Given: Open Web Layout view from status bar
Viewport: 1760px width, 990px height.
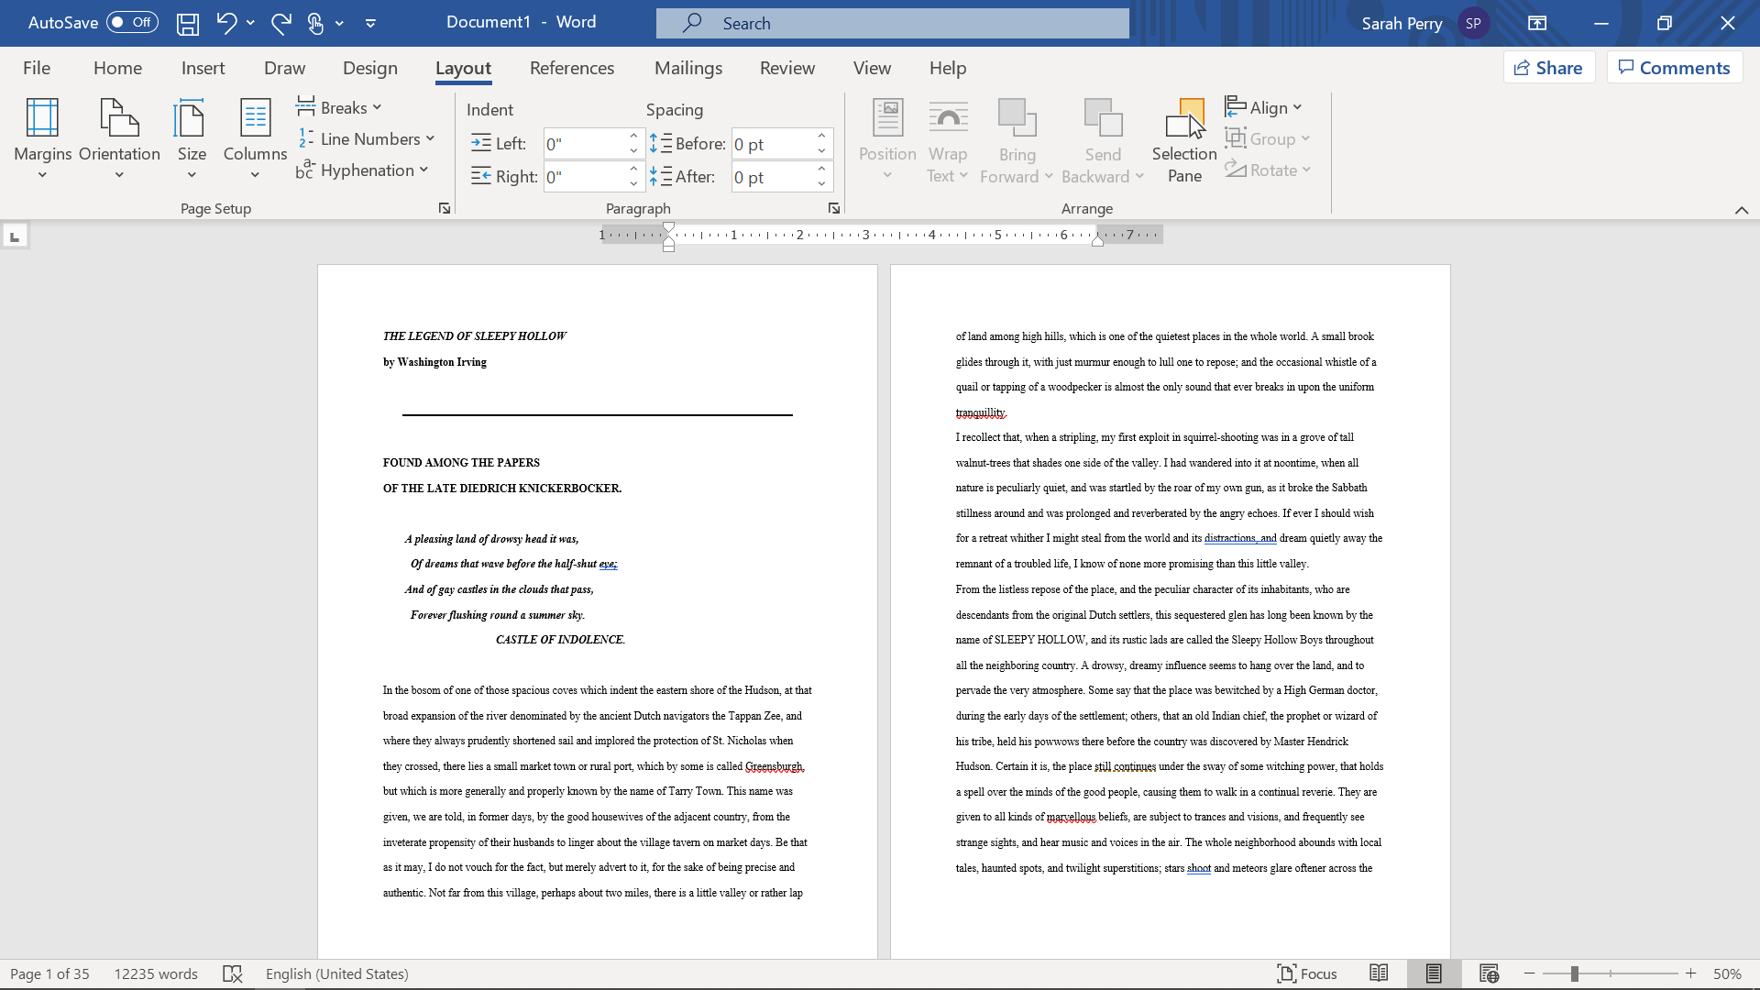Looking at the screenshot, I should tap(1489, 973).
